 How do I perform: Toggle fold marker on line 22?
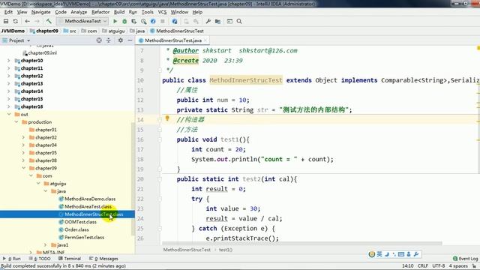[160, 199]
